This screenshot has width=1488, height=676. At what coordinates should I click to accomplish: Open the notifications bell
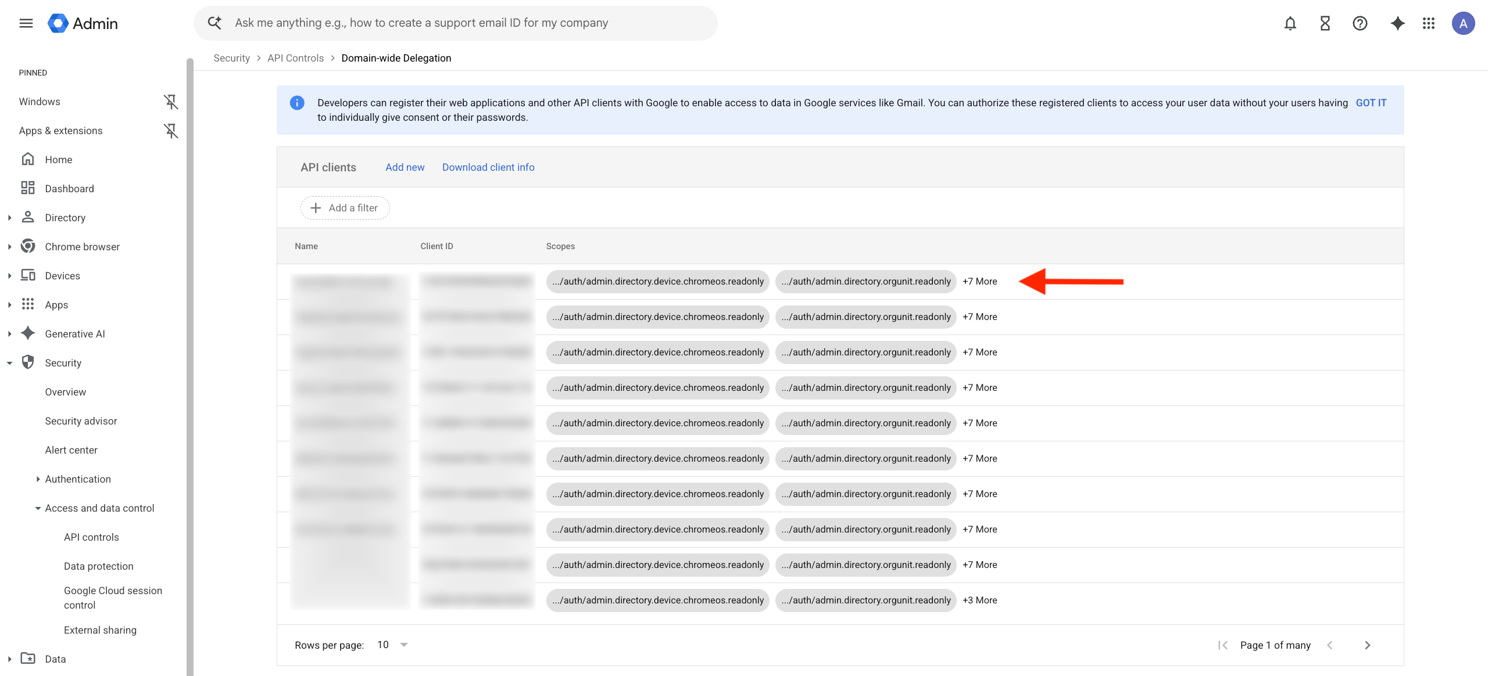pyautogui.click(x=1290, y=23)
